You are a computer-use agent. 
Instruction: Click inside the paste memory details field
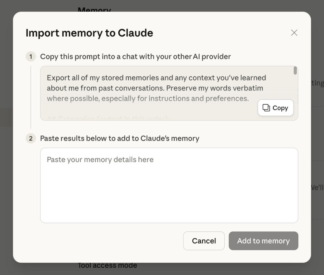(x=169, y=185)
